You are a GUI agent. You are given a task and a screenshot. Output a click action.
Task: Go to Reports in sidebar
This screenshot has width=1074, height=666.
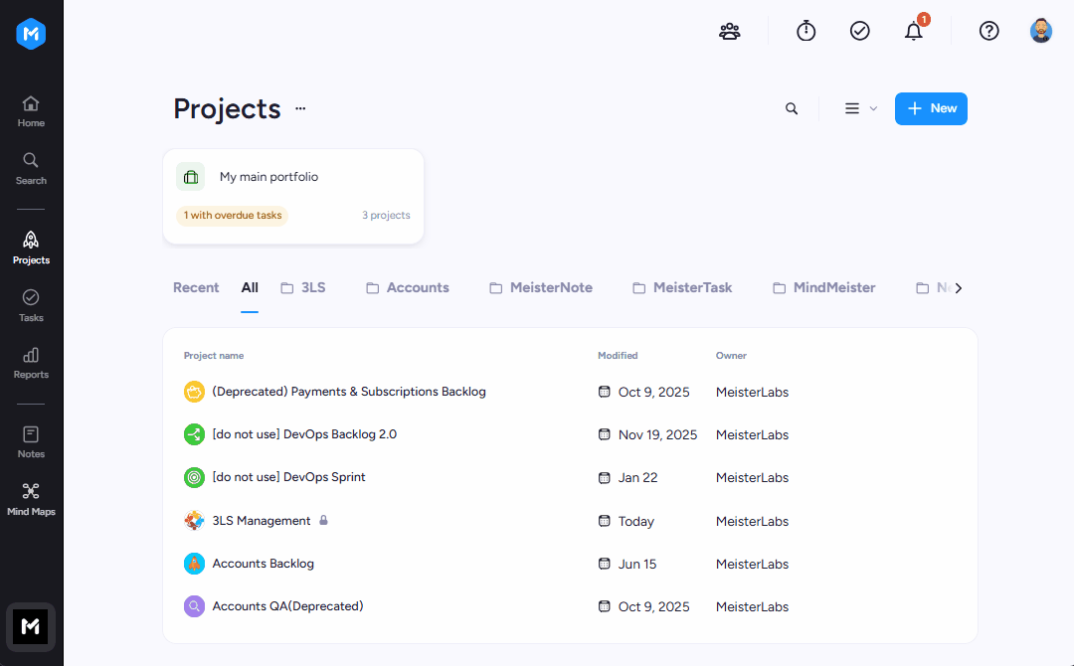(x=31, y=364)
